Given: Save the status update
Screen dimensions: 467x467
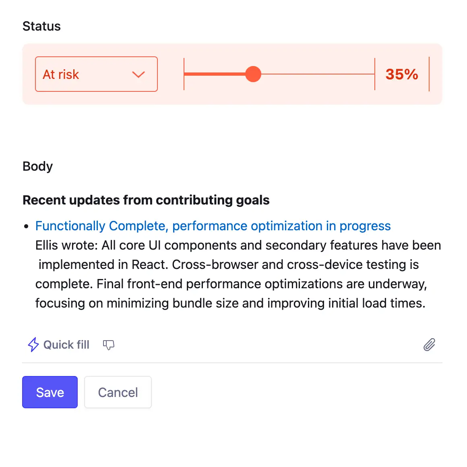Looking at the screenshot, I should (50, 392).
